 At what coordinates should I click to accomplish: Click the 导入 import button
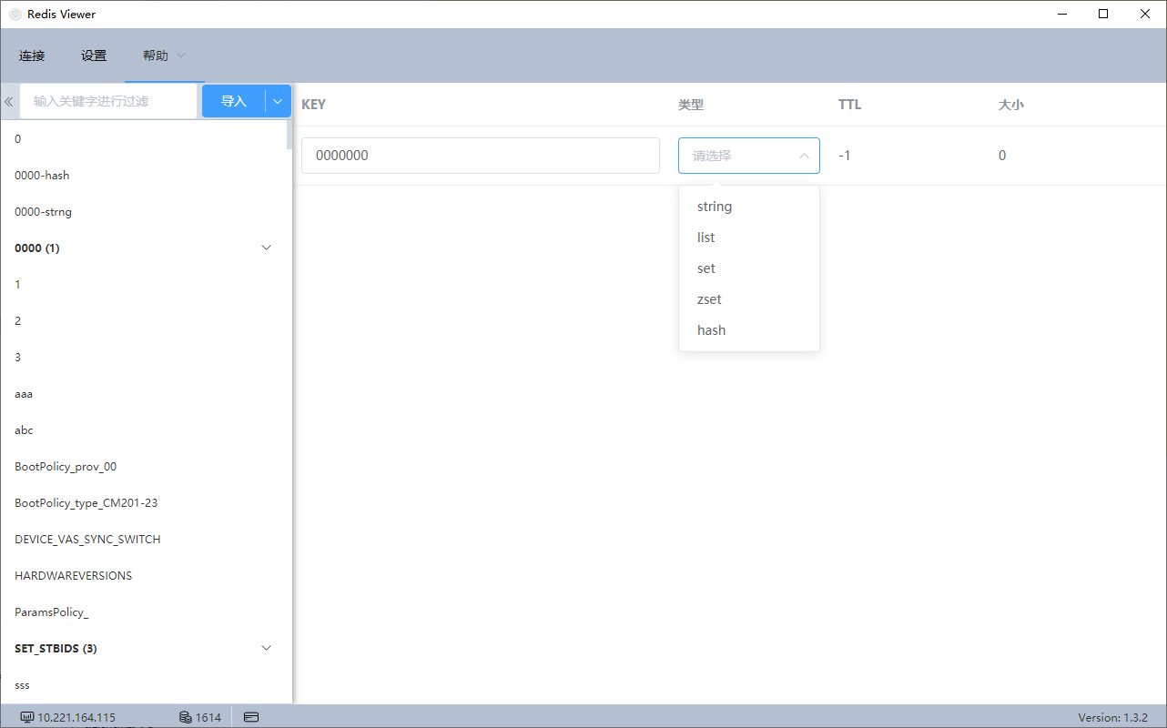(x=234, y=101)
